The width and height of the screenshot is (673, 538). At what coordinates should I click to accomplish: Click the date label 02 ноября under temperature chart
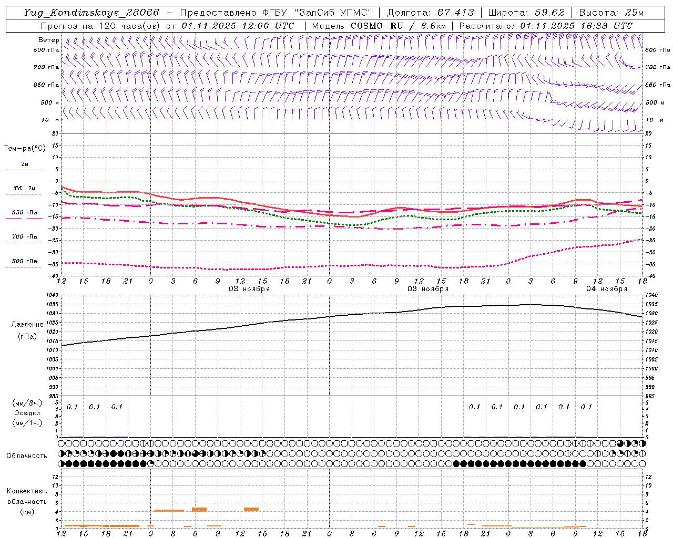click(x=249, y=289)
